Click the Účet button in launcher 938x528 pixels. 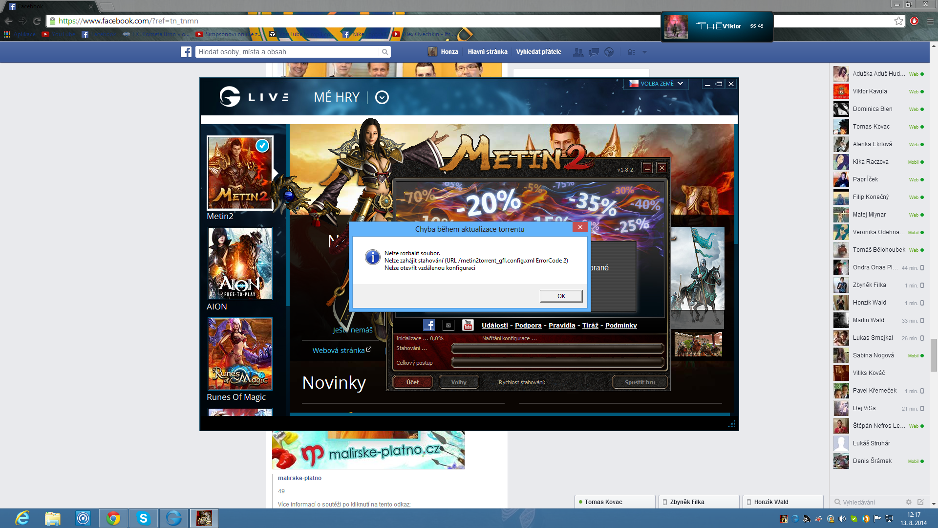pyautogui.click(x=412, y=382)
